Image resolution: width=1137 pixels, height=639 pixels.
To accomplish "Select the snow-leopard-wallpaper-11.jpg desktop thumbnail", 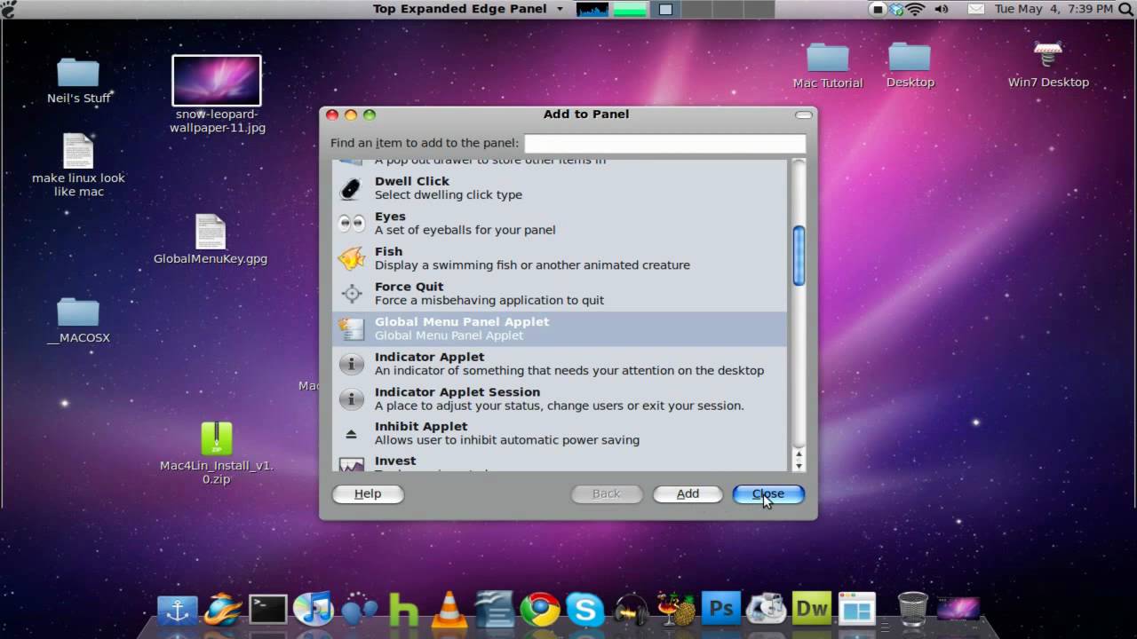I will (217, 81).
